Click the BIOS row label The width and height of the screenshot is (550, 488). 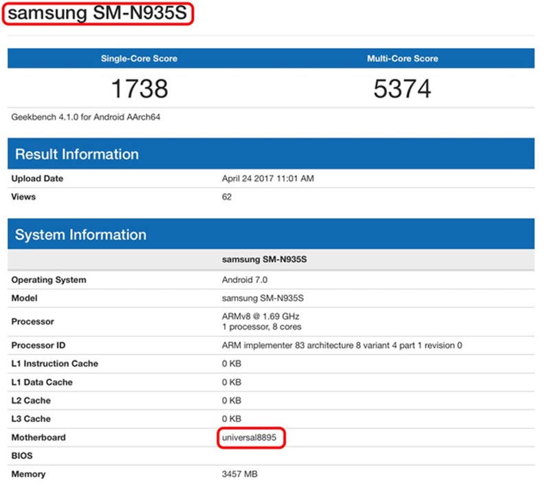[22, 456]
